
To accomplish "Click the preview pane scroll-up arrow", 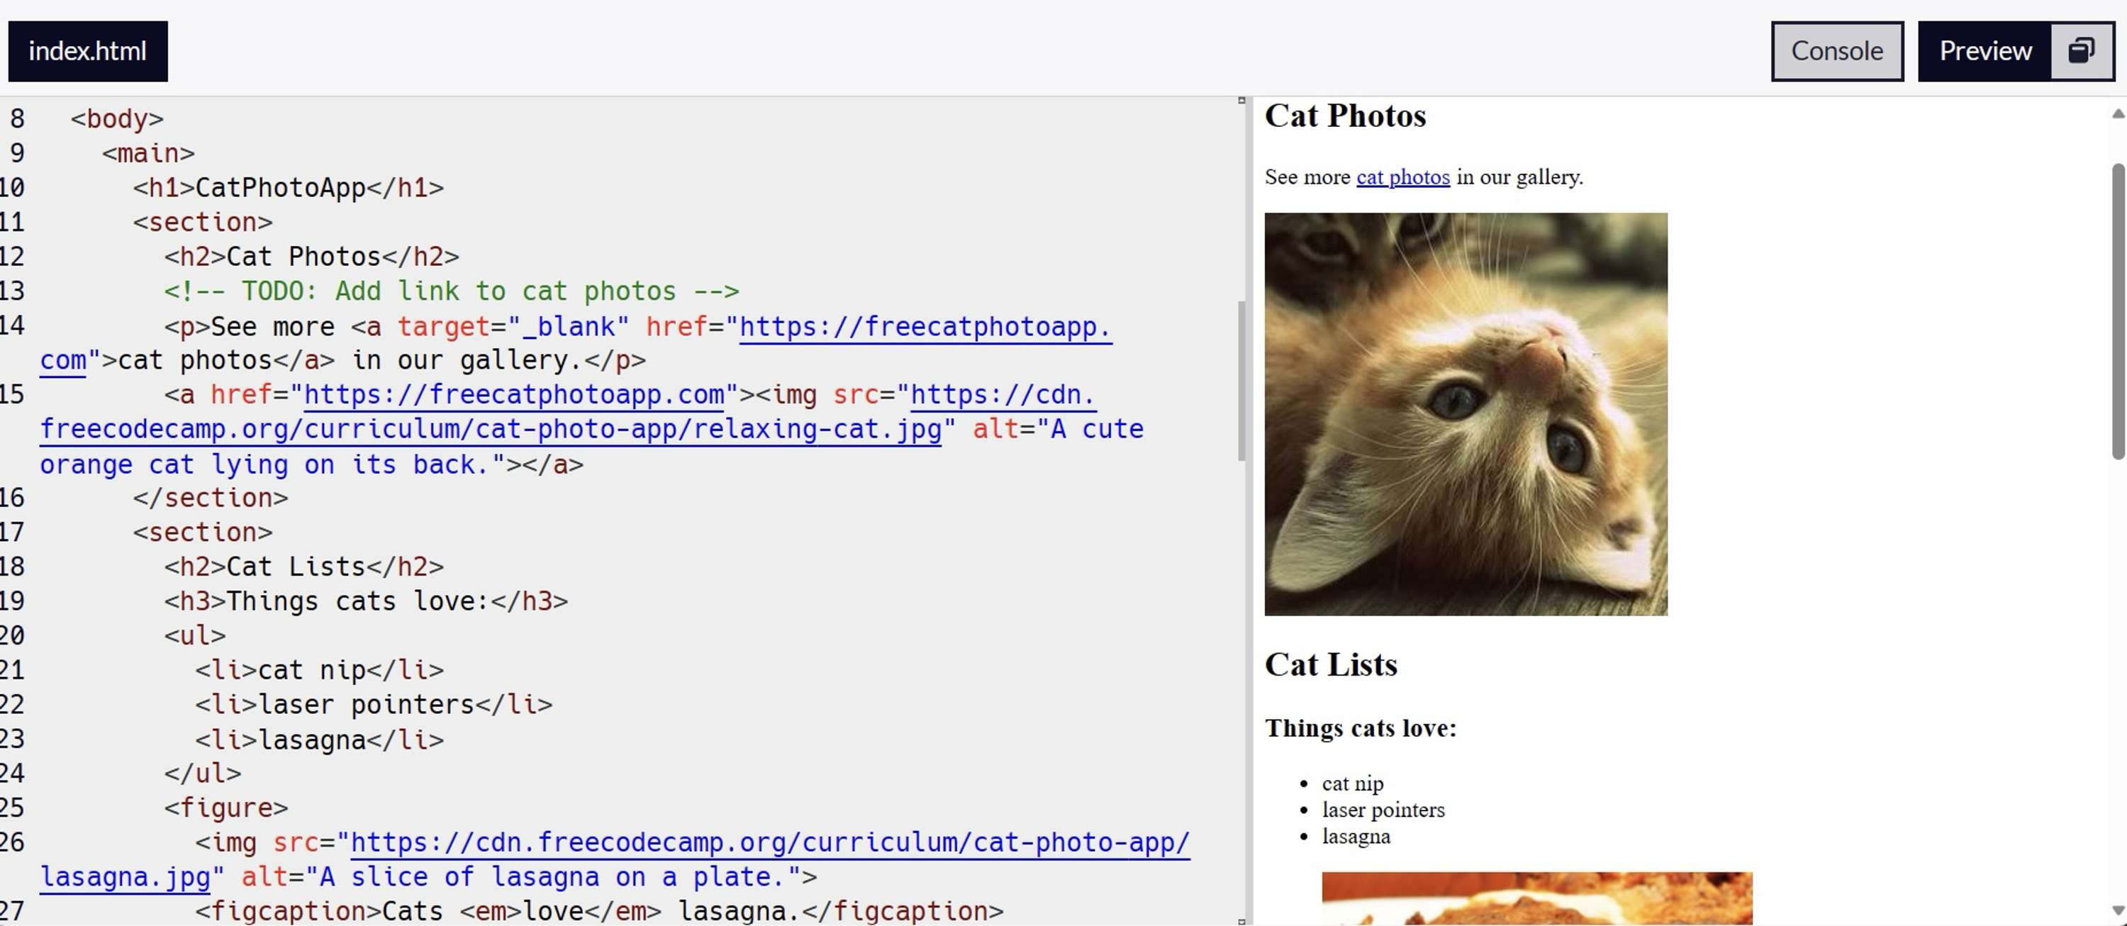I will (2118, 114).
